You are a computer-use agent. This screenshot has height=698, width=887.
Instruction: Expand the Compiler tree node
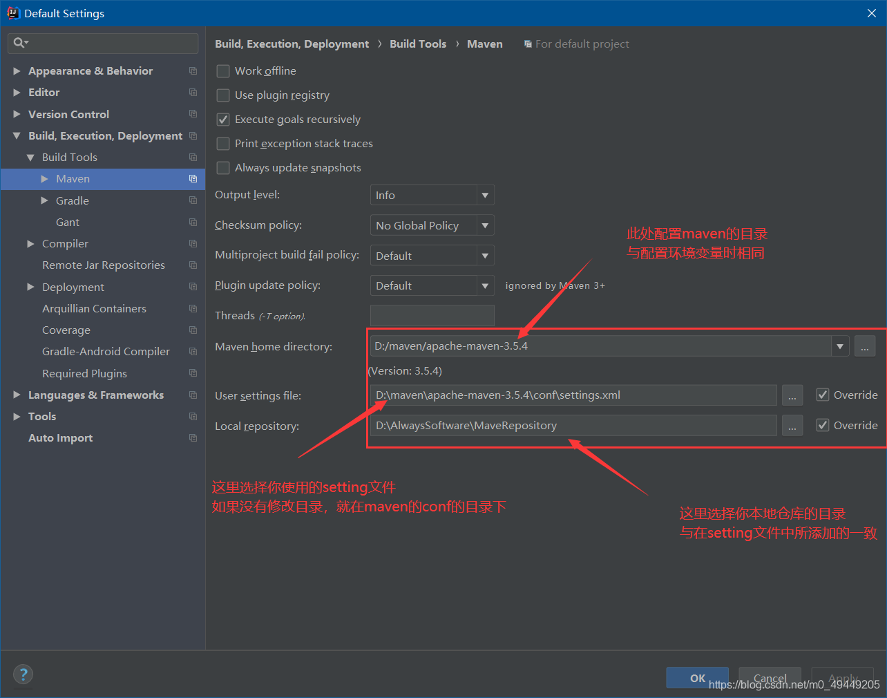30,244
